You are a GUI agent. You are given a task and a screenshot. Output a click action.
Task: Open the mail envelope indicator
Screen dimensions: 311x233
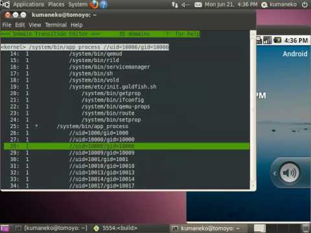198,5
